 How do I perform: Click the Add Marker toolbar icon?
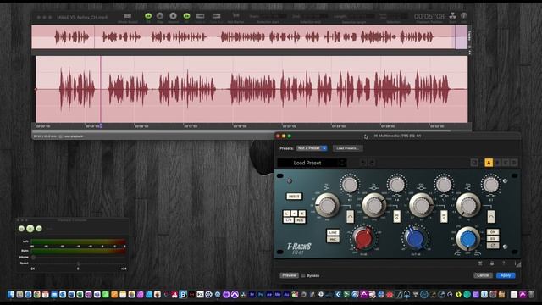pos(235,15)
